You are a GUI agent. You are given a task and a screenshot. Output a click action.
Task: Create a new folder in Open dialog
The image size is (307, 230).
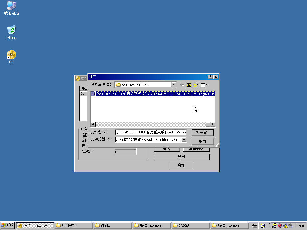coord(196,85)
